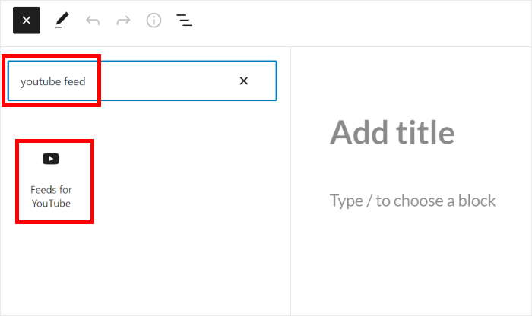Click blank space right of Feeds for YouTube block

(190, 181)
